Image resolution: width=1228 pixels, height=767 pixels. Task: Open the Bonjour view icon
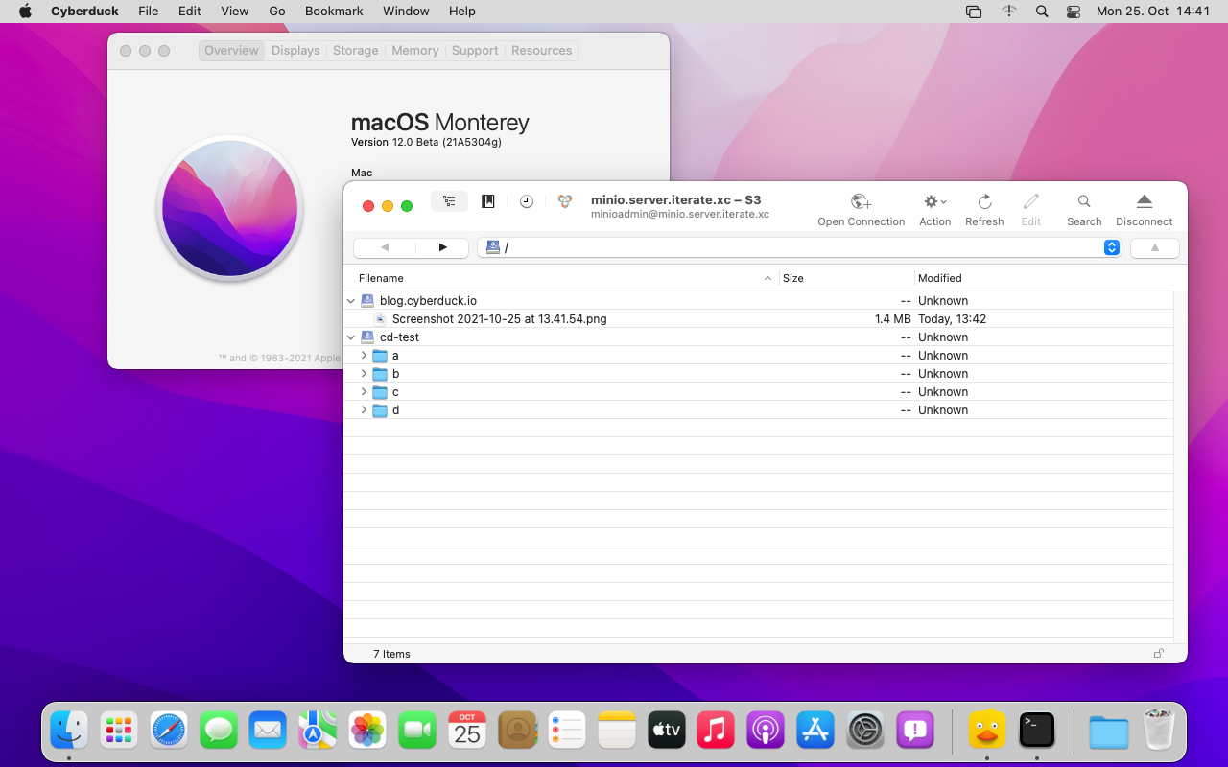pos(565,201)
